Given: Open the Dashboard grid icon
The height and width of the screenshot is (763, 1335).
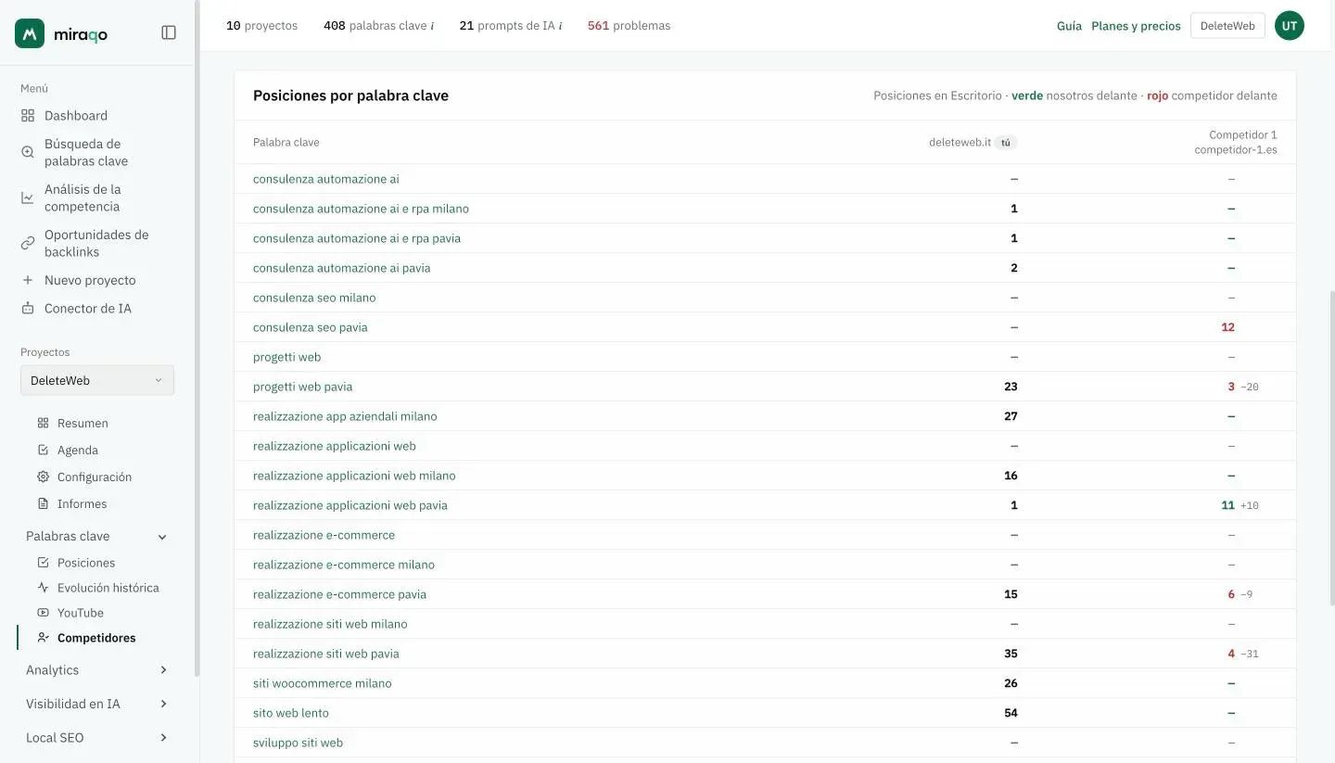Looking at the screenshot, I should pyautogui.click(x=28, y=116).
